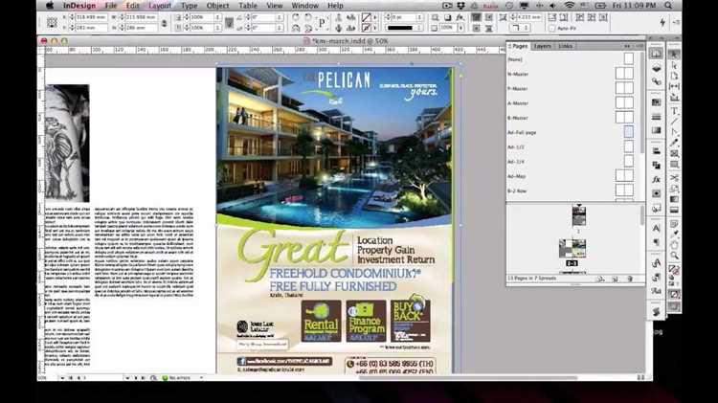Image resolution: width=718 pixels, height=403 pixels.
Task: Delete selected page trash icon
Action: (630, 279)
